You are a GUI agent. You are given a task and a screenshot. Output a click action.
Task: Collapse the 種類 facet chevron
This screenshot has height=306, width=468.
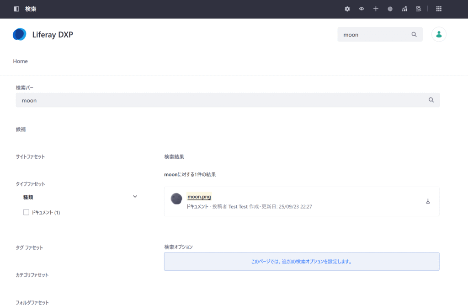click(x=135, y=197)
